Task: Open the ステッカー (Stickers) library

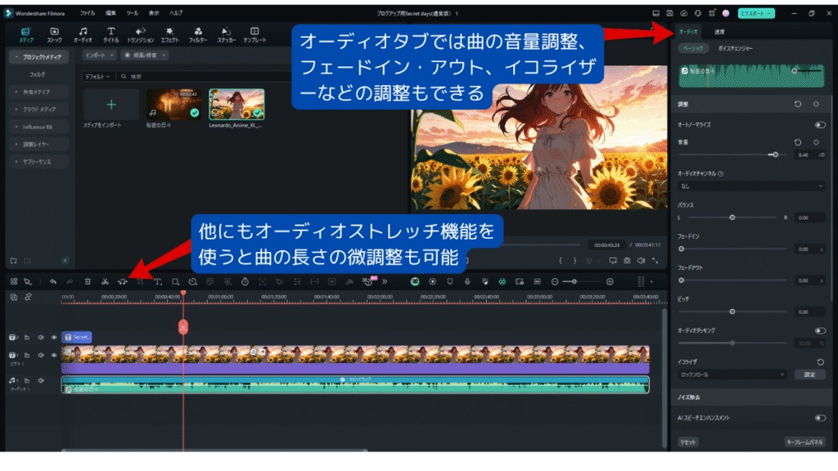Action: tap(226, 34)
